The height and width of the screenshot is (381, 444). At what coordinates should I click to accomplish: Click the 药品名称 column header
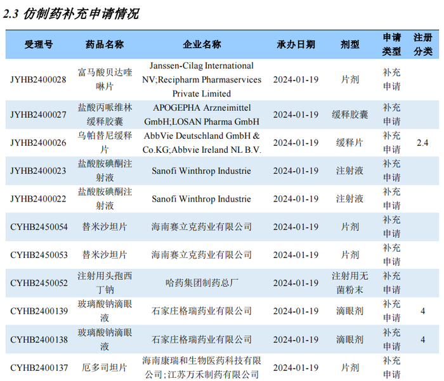click(105, 44)
